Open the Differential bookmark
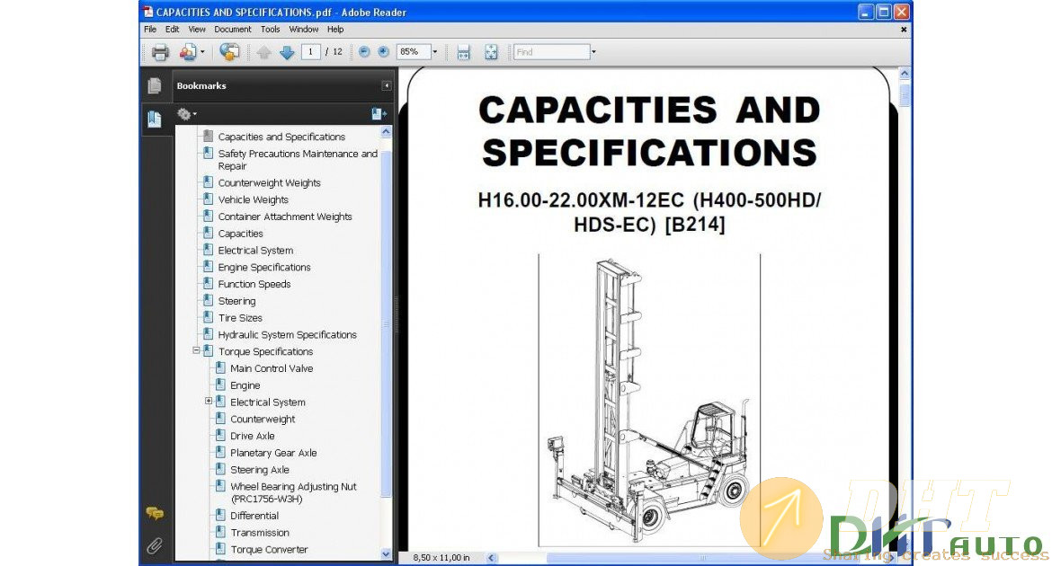Screen dimensions: 1052x566 [254, 516]
